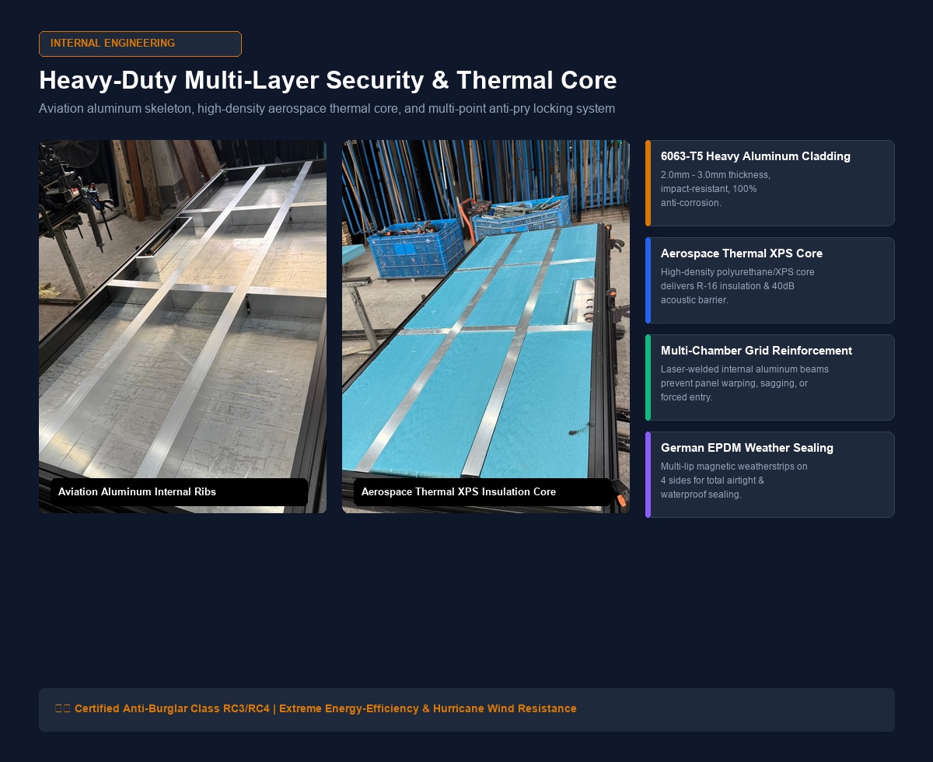
Task: Click the Certified Anti-Burglar Class RC3/RC4 banner
Action: pyautogui.click(x=466, y=710)
